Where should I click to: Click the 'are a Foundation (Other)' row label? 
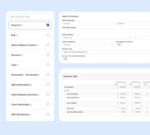click(x=75, y=112)
